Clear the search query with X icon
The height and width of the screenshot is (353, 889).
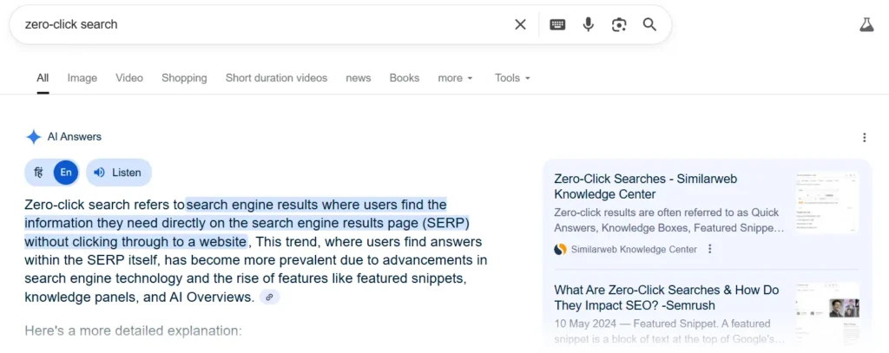pos(520,24)
